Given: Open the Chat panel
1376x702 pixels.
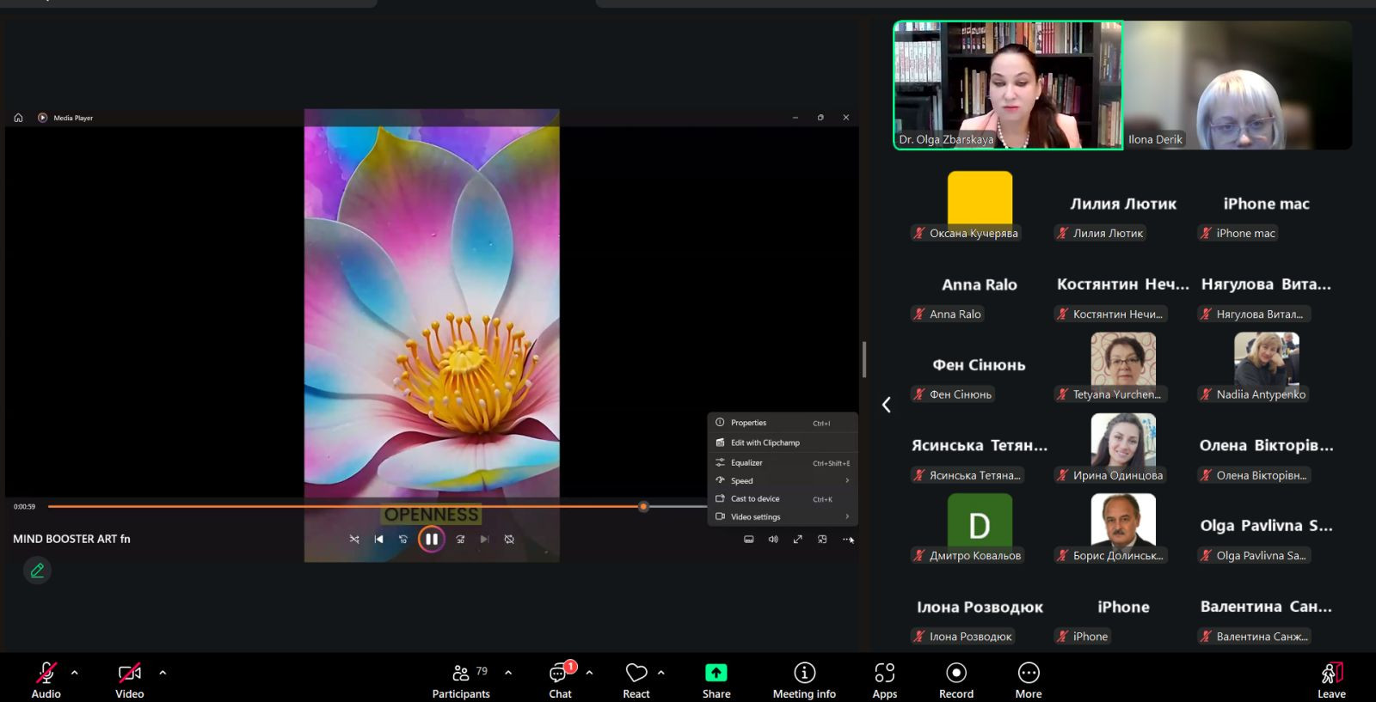Looking at the screenshot, I should 560,674.
